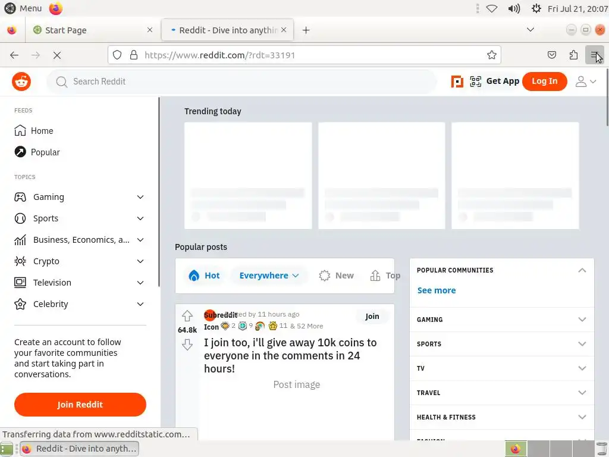
Task: Expand the Gaming topic chevron in sidebar
Action: 140,197
